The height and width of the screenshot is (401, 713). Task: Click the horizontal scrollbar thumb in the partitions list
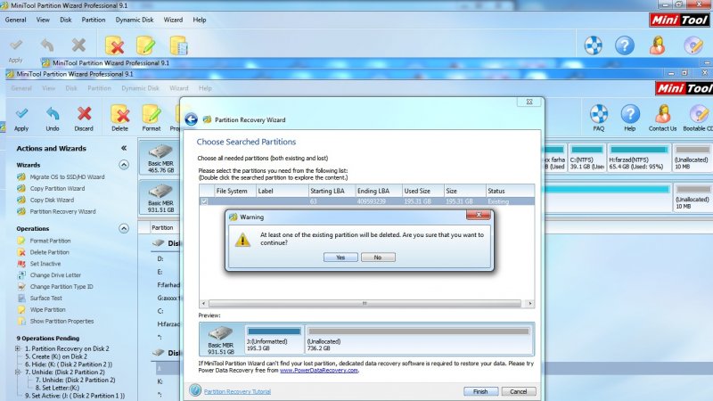365,303
